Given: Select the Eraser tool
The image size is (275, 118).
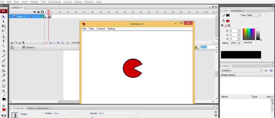Looking at the screenshot, I should [3, 80].
